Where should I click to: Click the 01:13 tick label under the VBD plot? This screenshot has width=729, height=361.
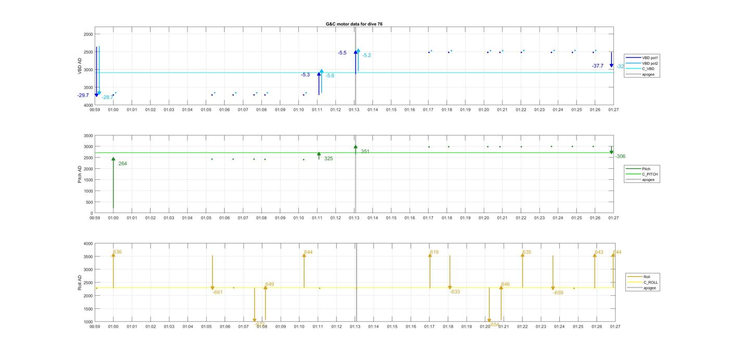[x=354, y=110]
